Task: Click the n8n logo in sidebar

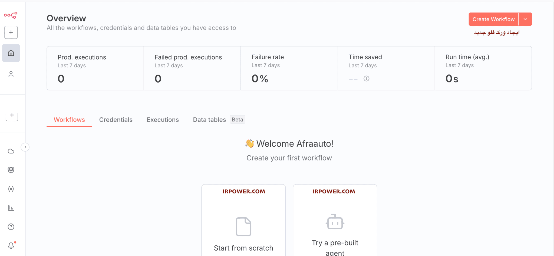Action: click(x=11, y=15)
